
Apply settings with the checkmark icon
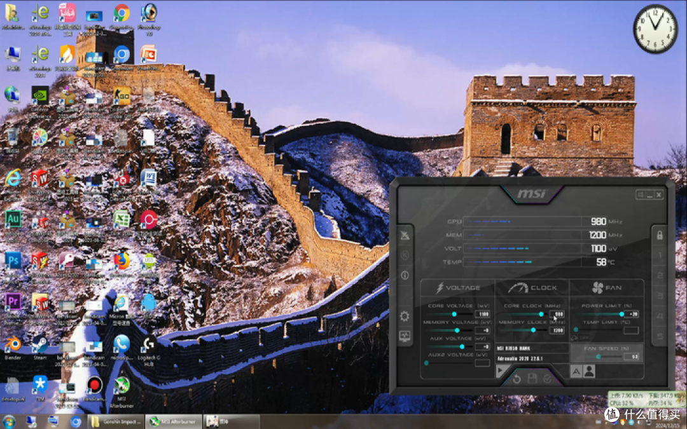click(548, 379)
